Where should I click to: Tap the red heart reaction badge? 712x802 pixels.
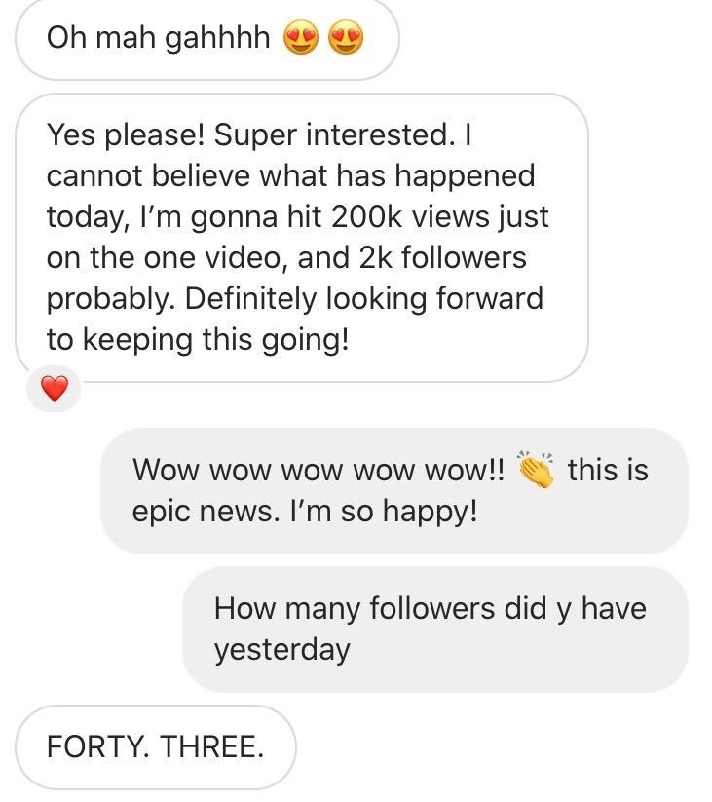(x=55, y=390)
